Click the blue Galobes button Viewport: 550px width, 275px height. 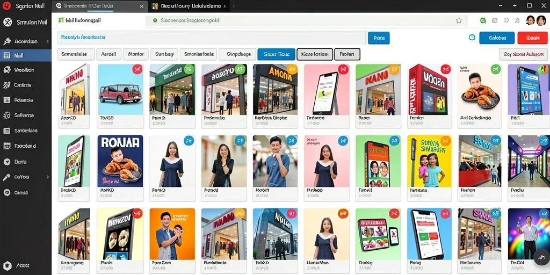click(x=497, y=38)
